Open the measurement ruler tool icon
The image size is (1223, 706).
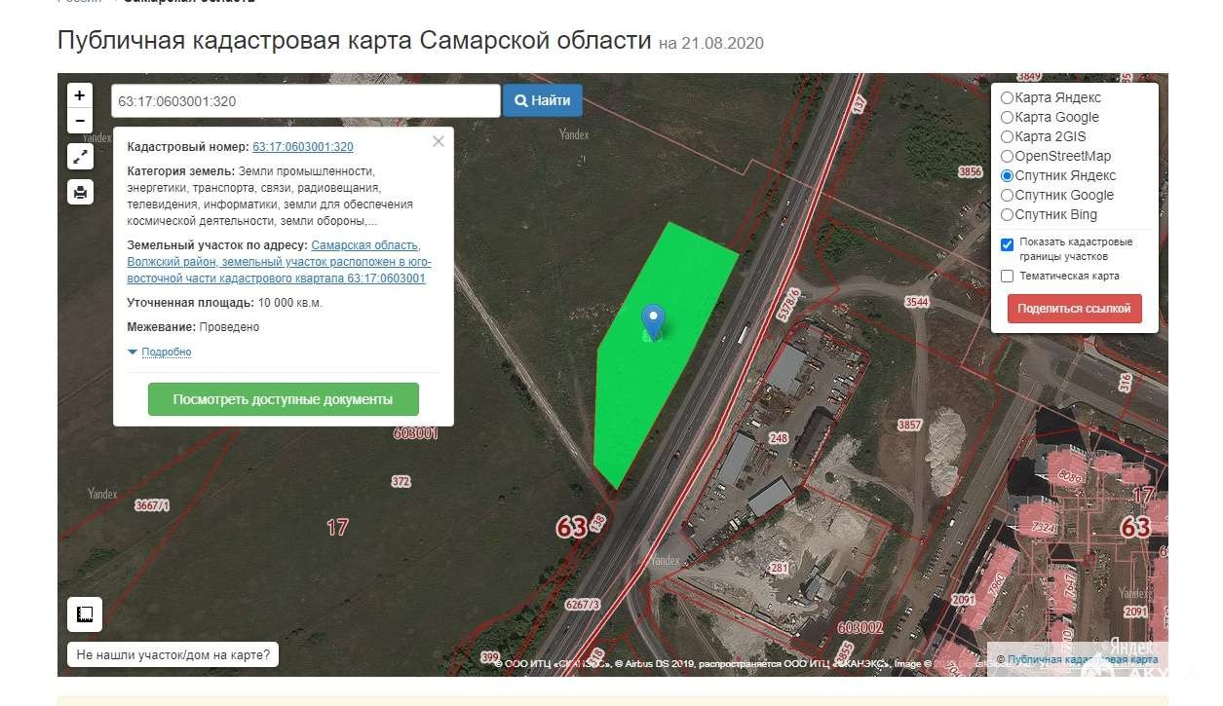(x=84, y=614)
